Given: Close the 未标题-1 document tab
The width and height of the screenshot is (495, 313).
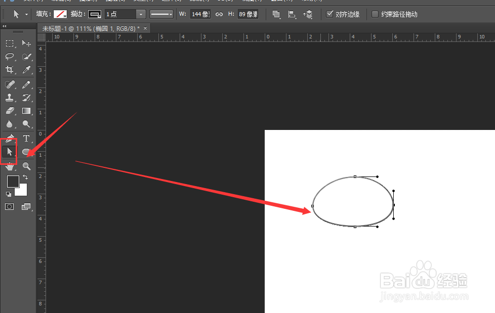Looking at the screenshot, I should [x=145, y=28].
